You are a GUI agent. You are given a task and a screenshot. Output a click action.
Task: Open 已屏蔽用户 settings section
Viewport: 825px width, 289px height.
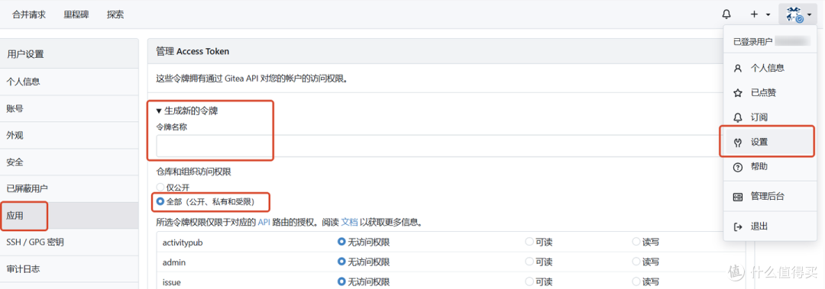[x=70, y=188]
